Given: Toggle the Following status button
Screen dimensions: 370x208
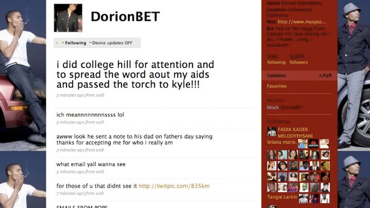Looking at the screenshot, I should (x=74, y=43).
